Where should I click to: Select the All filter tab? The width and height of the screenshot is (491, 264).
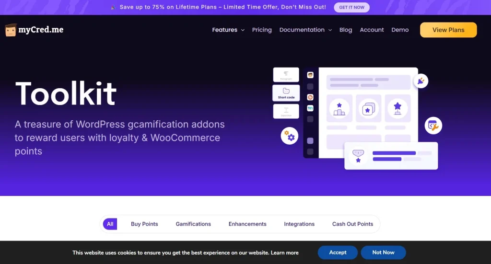[110, 224]
